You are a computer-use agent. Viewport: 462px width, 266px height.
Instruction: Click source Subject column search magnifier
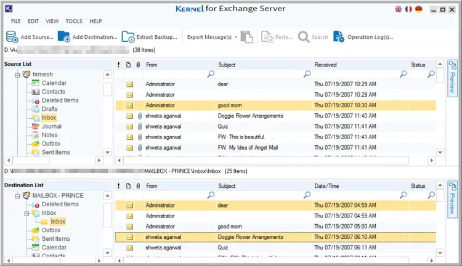(x=307, y=74)
